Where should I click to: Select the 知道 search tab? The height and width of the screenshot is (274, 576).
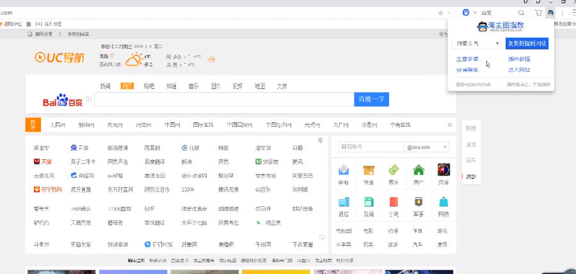point(171,86)
